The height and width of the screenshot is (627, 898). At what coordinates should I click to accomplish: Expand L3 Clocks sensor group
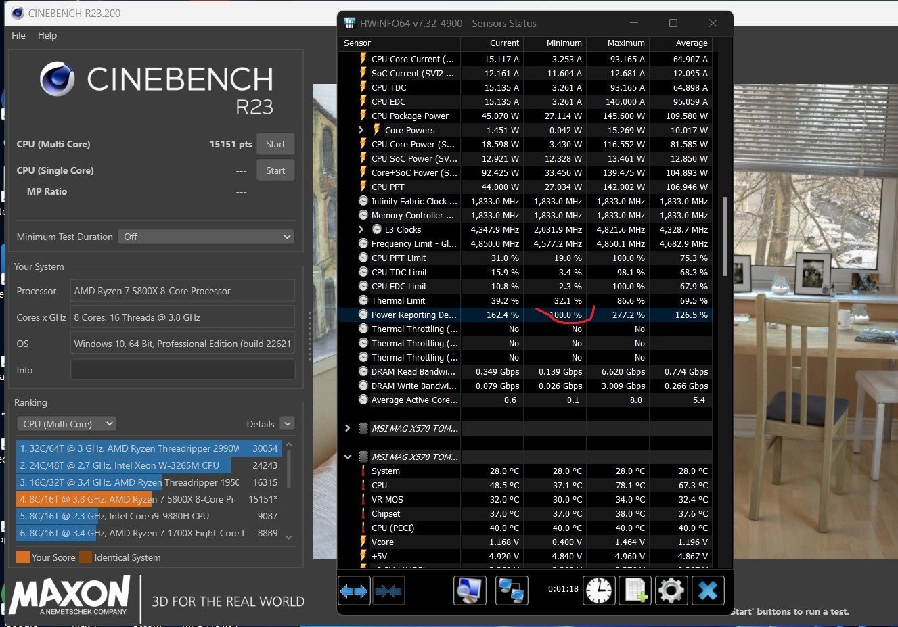[x=361, y=229]
